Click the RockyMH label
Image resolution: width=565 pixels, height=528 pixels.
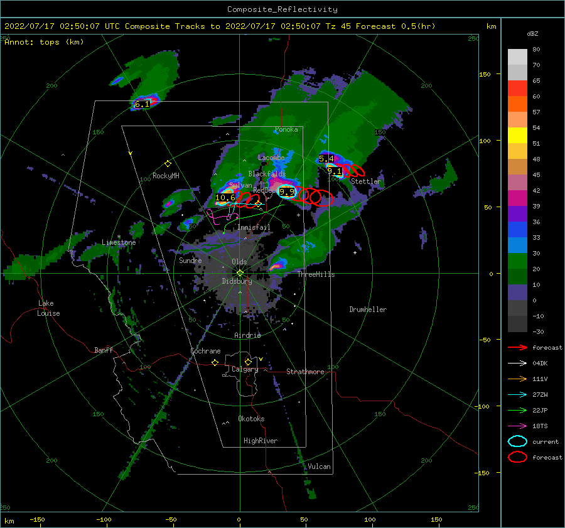166,176
